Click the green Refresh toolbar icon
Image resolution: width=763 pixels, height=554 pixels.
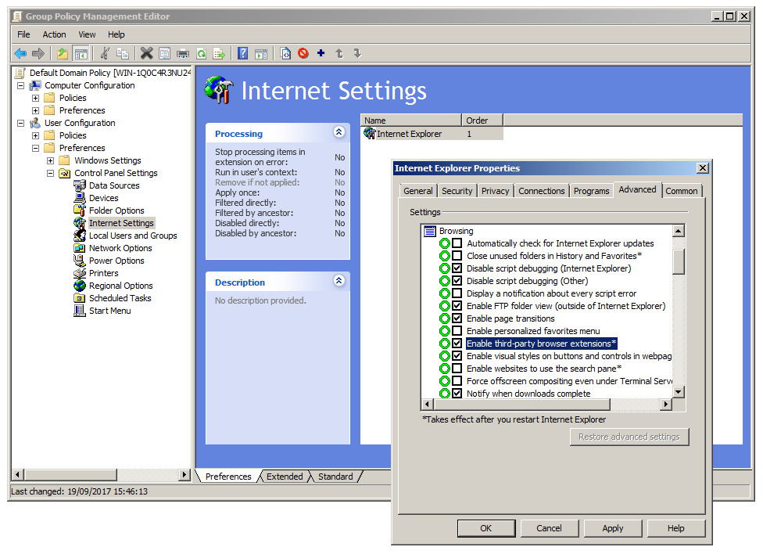pyautogui.click(x=202, y=53)
